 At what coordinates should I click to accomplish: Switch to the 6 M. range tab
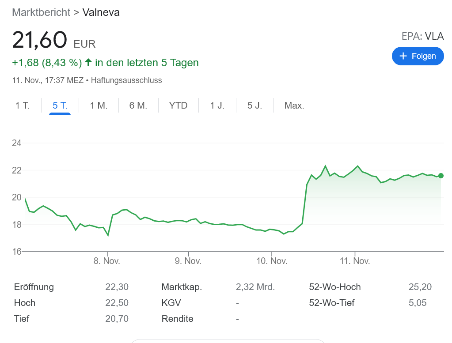click(138, 106)
